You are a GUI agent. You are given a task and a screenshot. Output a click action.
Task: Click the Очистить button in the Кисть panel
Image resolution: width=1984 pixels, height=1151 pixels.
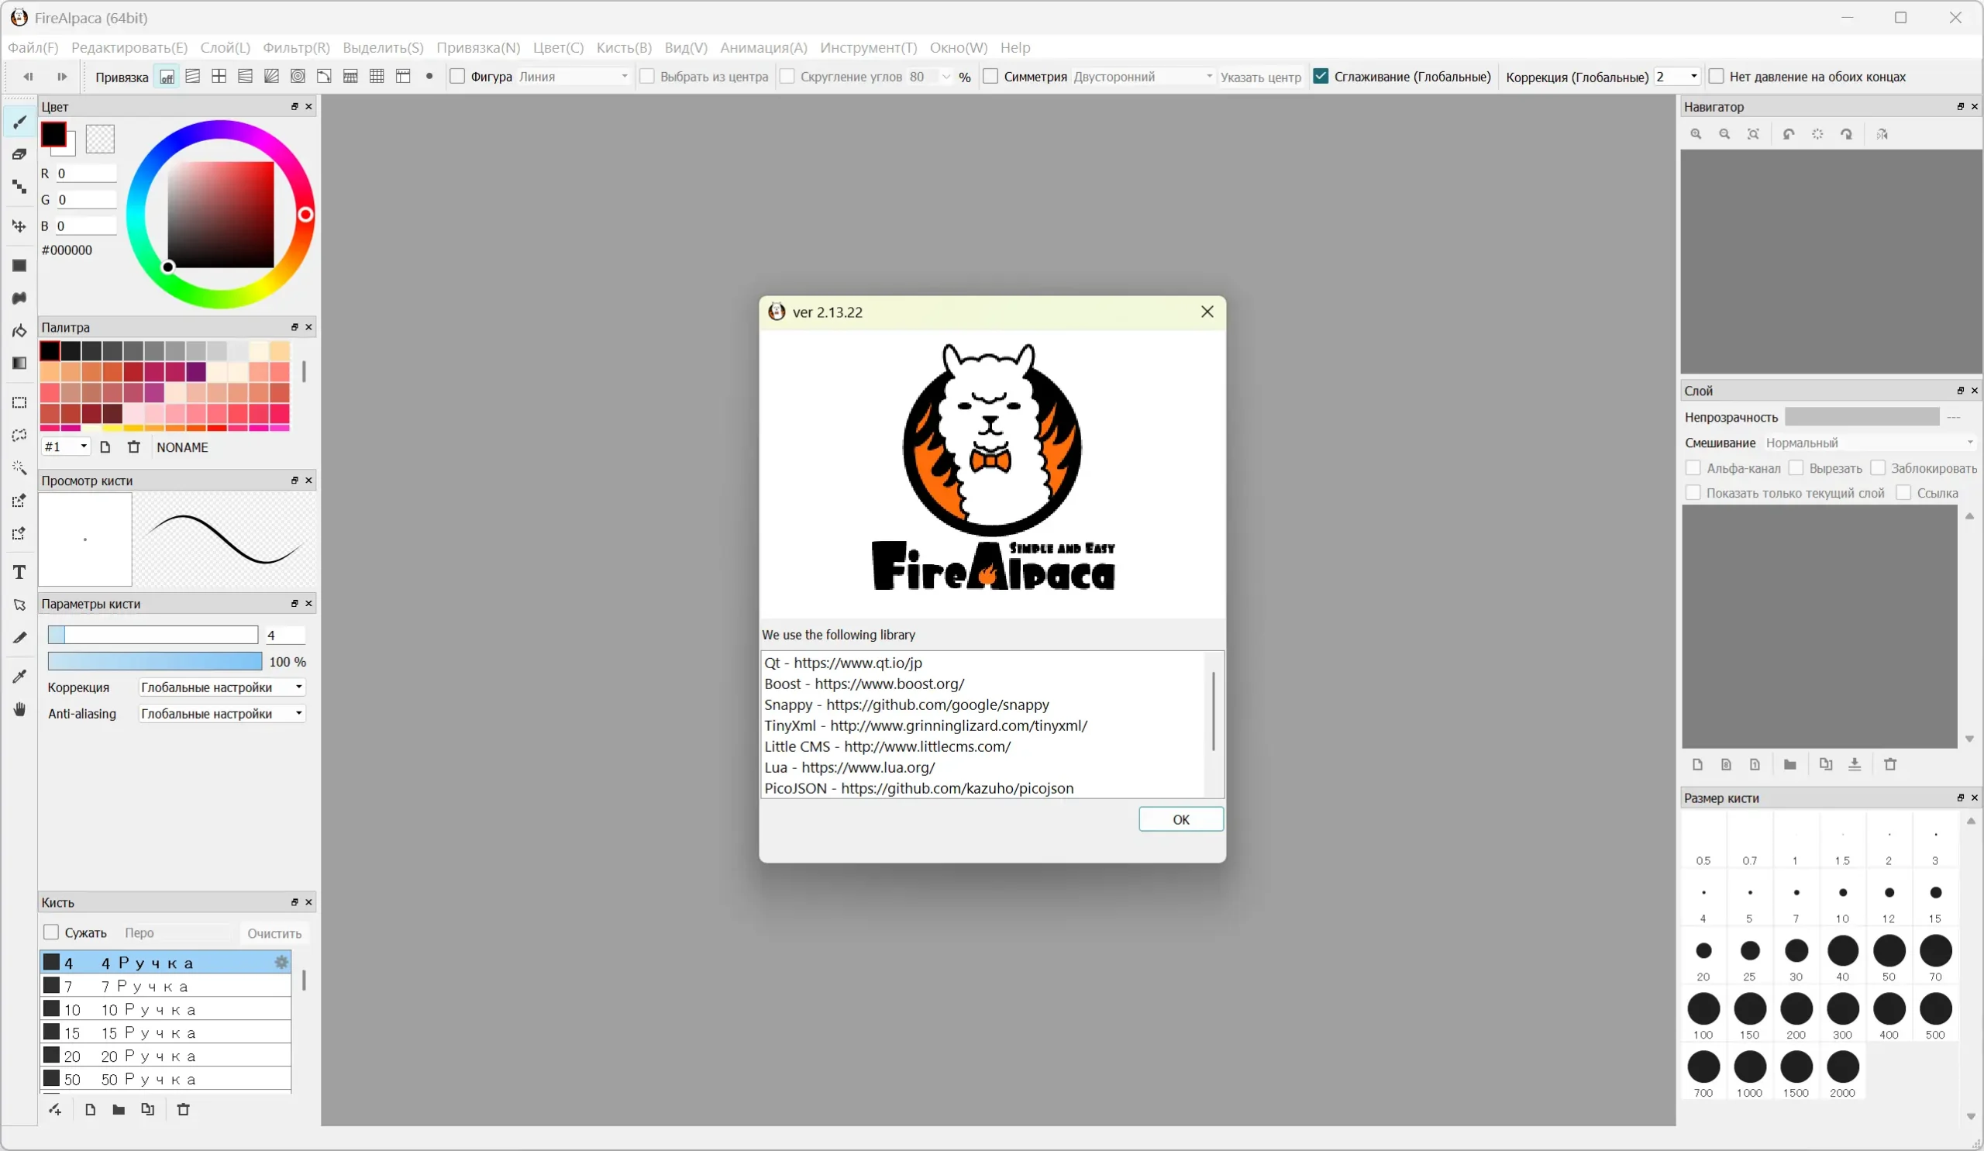click(x=274, y=933)
